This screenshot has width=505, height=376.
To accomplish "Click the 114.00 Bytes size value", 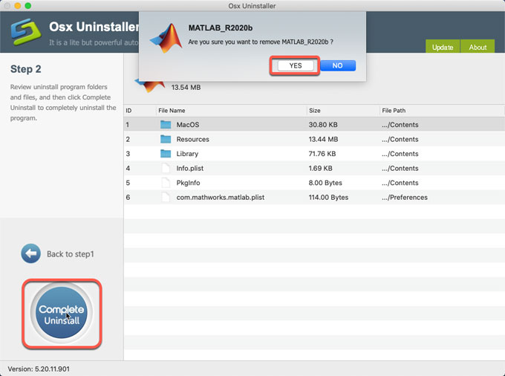I will click(x=328, y=197).
